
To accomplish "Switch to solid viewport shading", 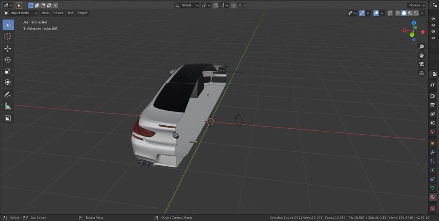I will pyautogui.click(x=403, y=13).
